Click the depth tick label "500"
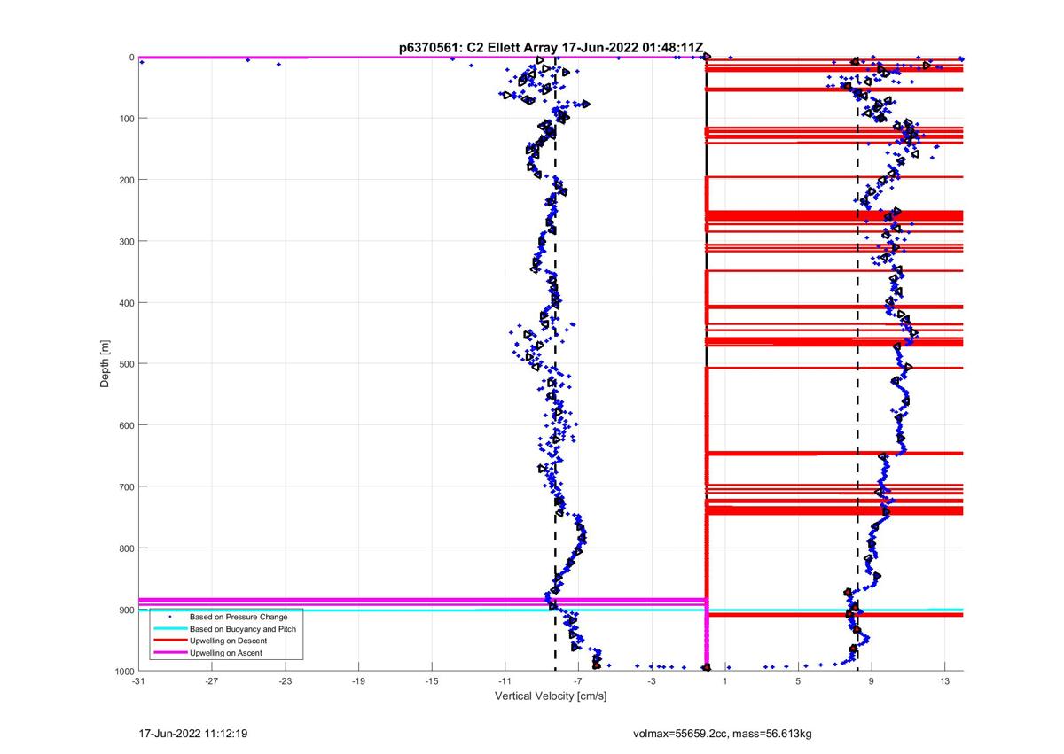 125,364
